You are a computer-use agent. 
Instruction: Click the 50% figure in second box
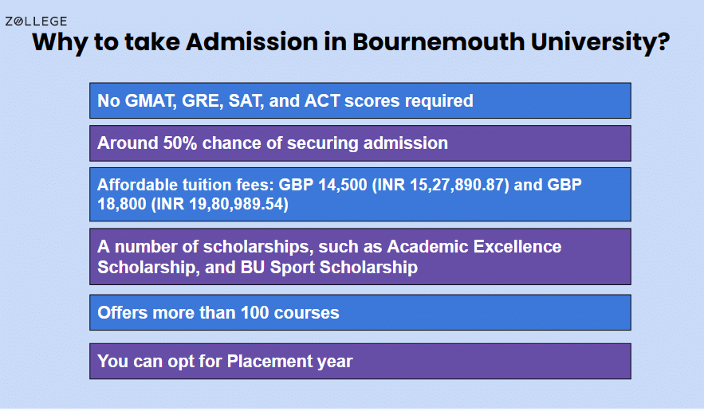(x=179, y=143)
